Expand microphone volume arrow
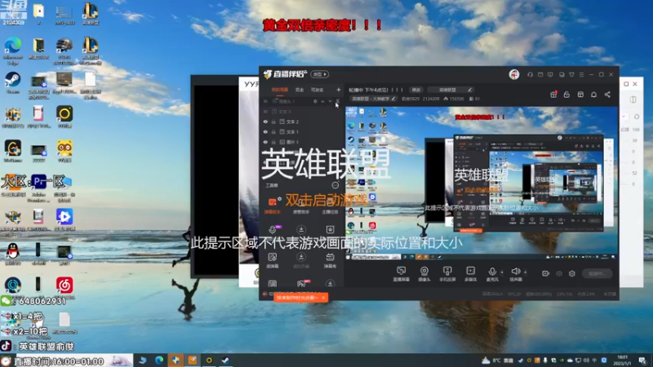653x367 pixels. [x=502, y=272]
